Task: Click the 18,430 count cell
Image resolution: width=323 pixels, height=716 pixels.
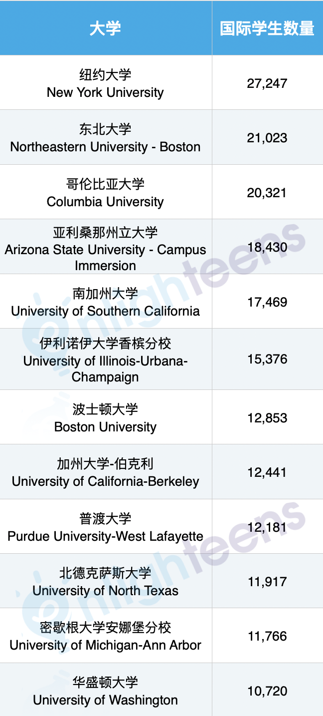Action: coord(267,247)
